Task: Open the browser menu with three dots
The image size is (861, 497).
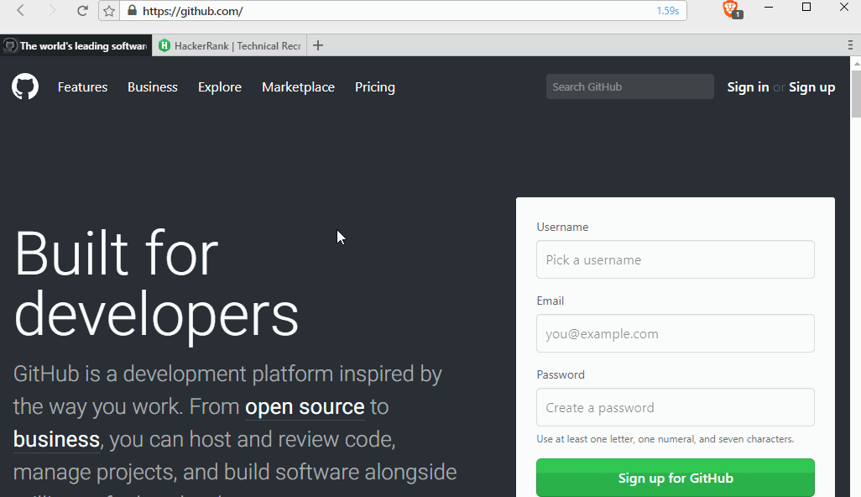Action: click(850, 45)
